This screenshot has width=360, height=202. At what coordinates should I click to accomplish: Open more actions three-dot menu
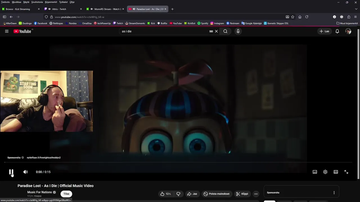click(256, 194)
